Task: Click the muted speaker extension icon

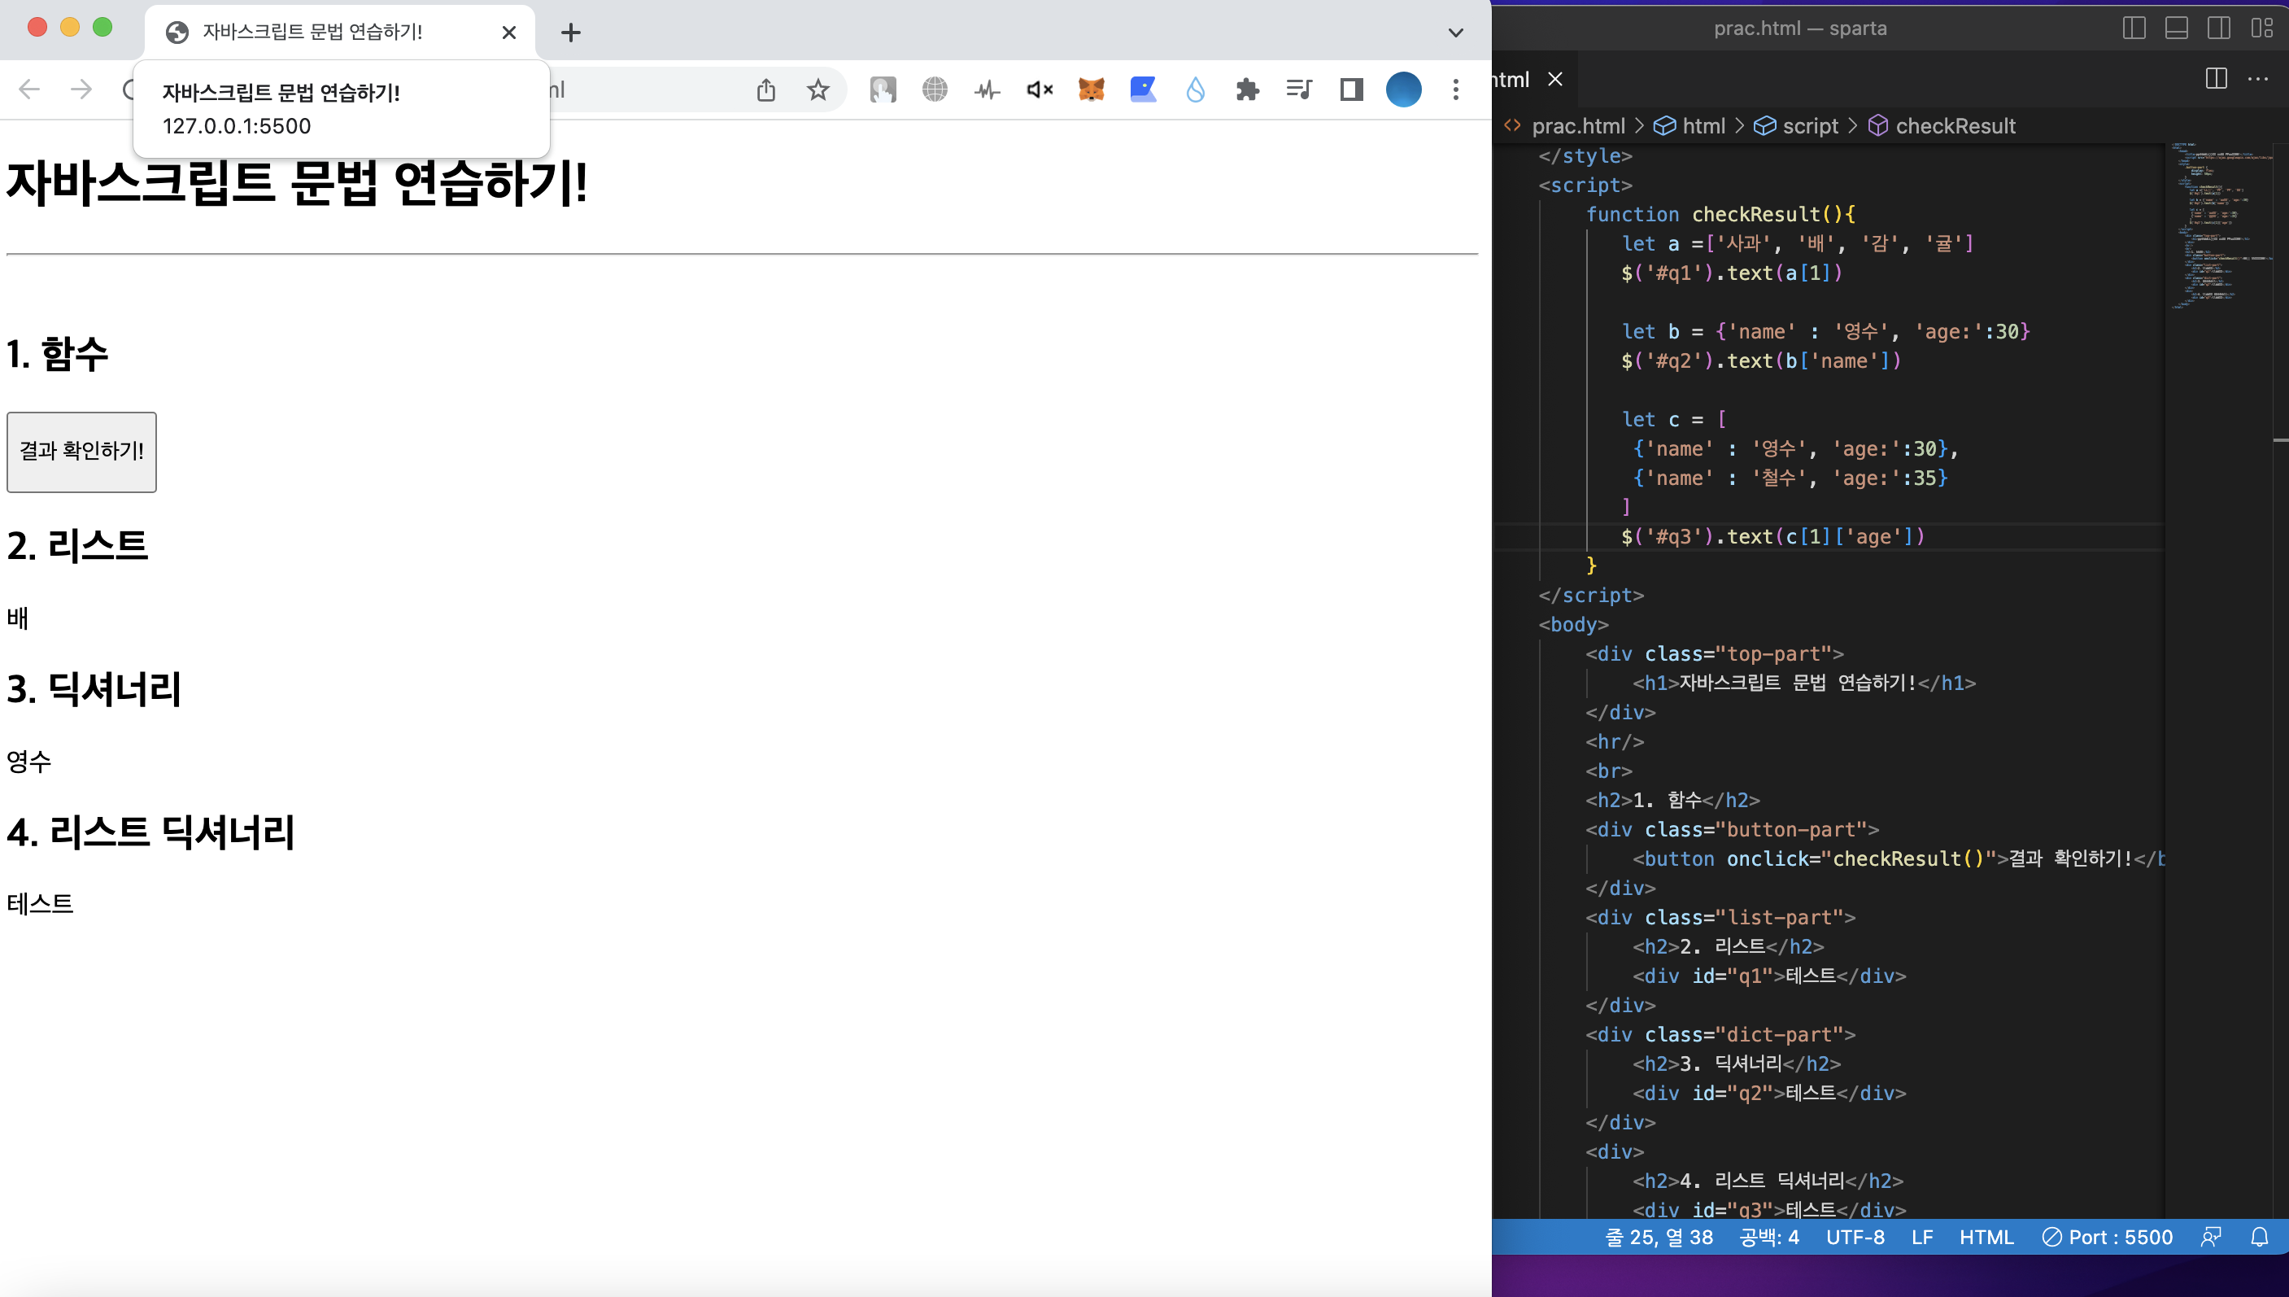Action: point(1039,90)
